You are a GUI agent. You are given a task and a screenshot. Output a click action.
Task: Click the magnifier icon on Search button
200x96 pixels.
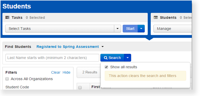[x=106, y=58]
